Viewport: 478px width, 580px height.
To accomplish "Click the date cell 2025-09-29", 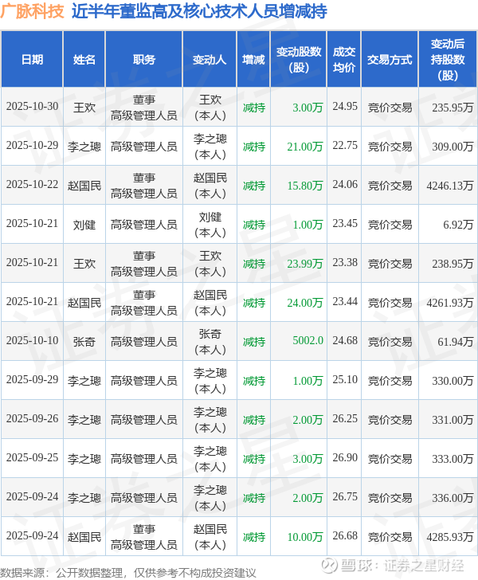I will pos(32,380).
